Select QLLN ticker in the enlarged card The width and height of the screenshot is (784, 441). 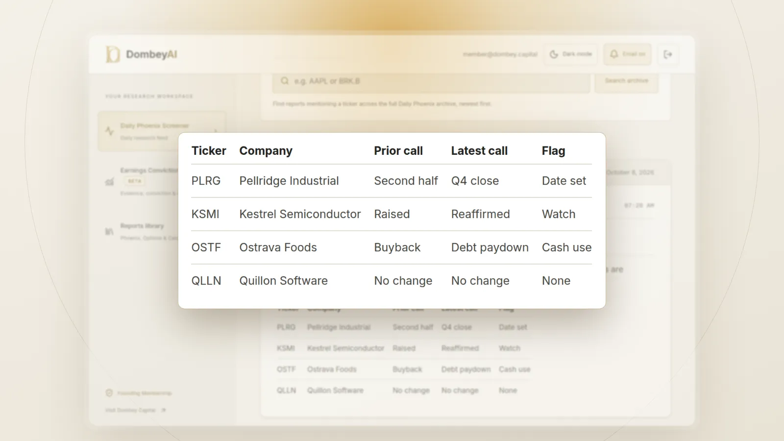click(x=206, y=281)
